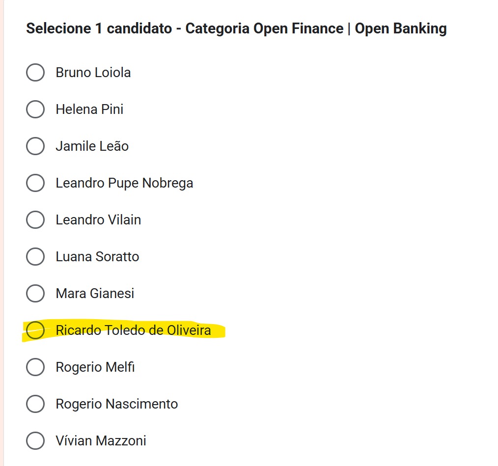Select Rogerio Melfi radio button

(35, 367)
